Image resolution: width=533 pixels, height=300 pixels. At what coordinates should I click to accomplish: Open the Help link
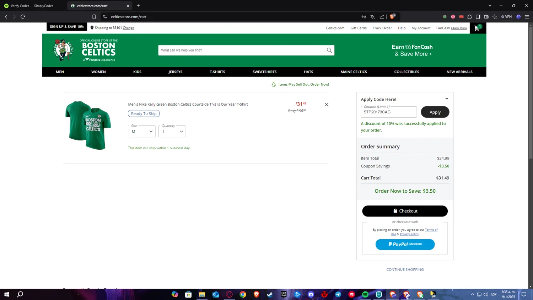pyautogui.click(x=402, y=28)
